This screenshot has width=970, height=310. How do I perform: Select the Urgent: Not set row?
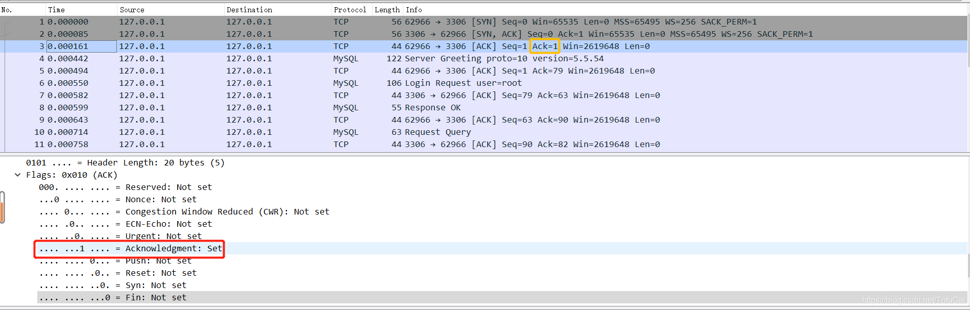(120, 236)
